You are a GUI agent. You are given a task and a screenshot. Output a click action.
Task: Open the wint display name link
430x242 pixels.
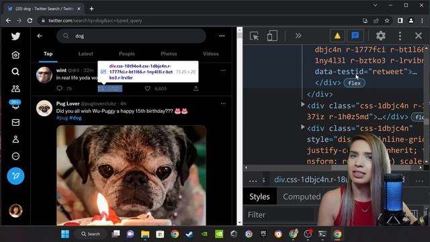coord(61,71)
